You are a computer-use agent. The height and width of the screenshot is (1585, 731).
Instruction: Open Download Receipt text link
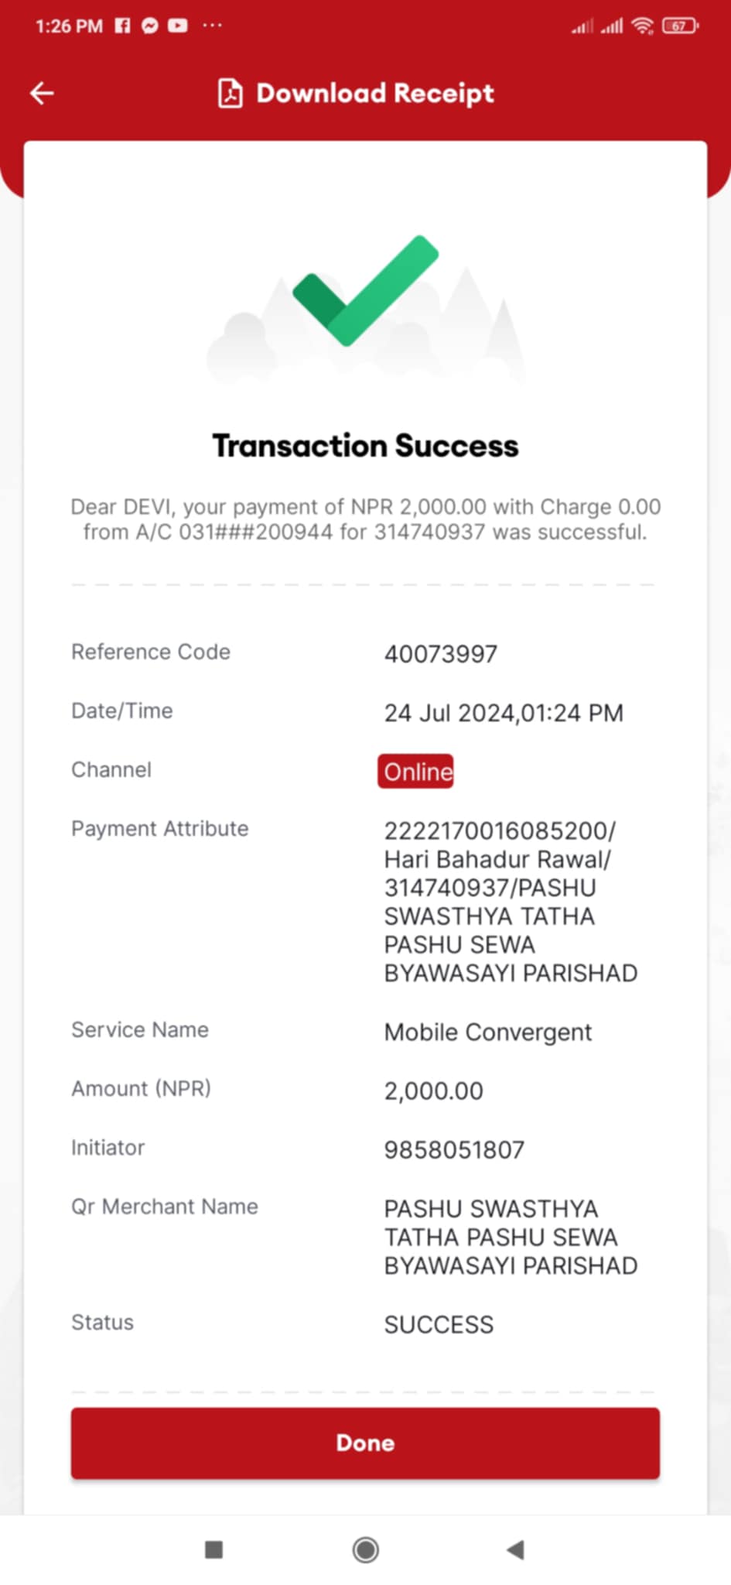point(375,94)
